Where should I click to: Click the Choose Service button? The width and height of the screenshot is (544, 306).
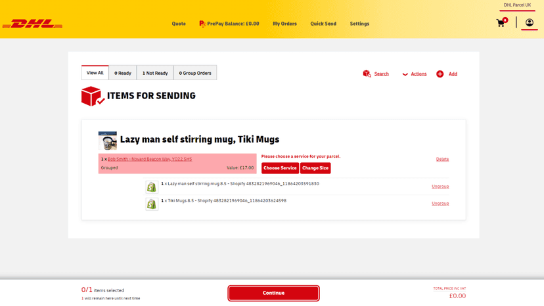(x=280, y=168)
